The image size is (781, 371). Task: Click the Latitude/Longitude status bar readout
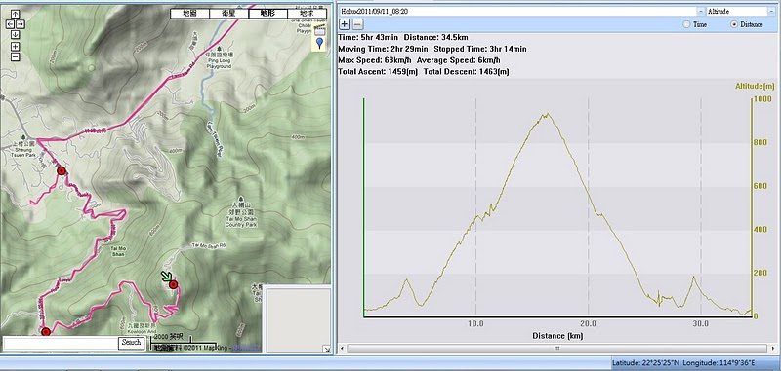coord(683,363)
